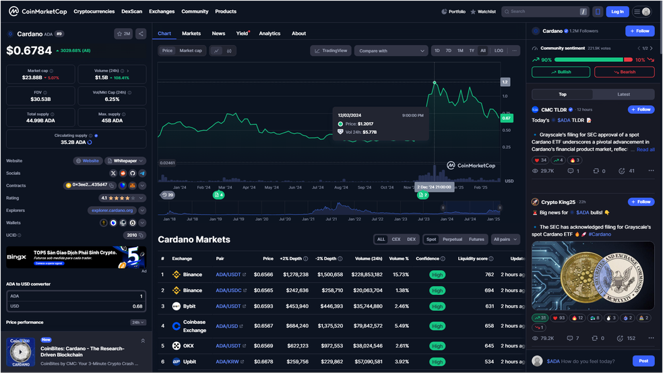Filter markets by Perpetual
663x373 pixels.
click(x=452, y=240)
